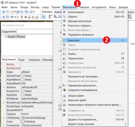Choose Швидка компіляція menu entry
Viewport: 135px width, 127px height.
[x=95, y=21]
